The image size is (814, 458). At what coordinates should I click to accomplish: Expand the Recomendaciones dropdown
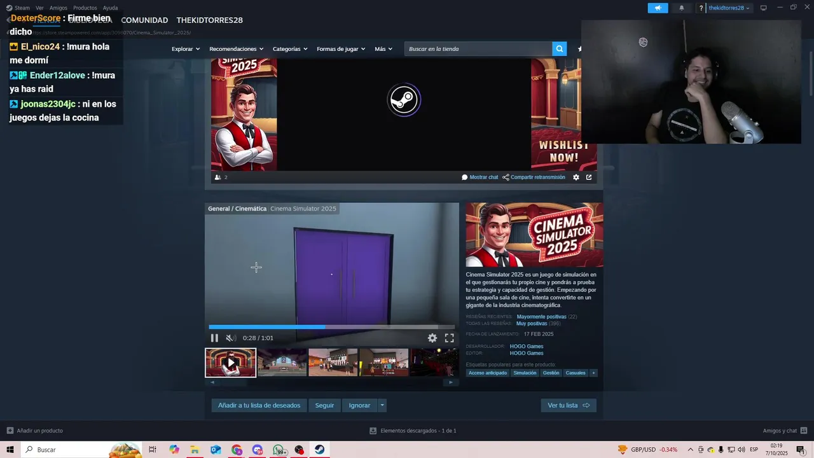[237, 49]
